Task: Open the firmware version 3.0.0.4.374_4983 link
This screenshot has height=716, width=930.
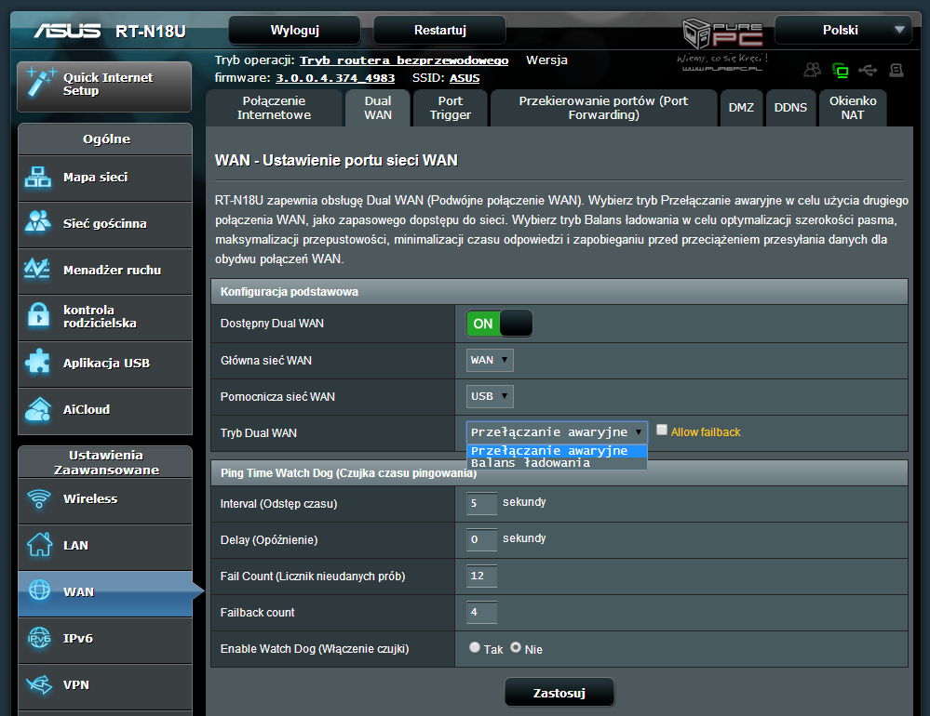Action: pyautogui.click(x=335, y=78)
